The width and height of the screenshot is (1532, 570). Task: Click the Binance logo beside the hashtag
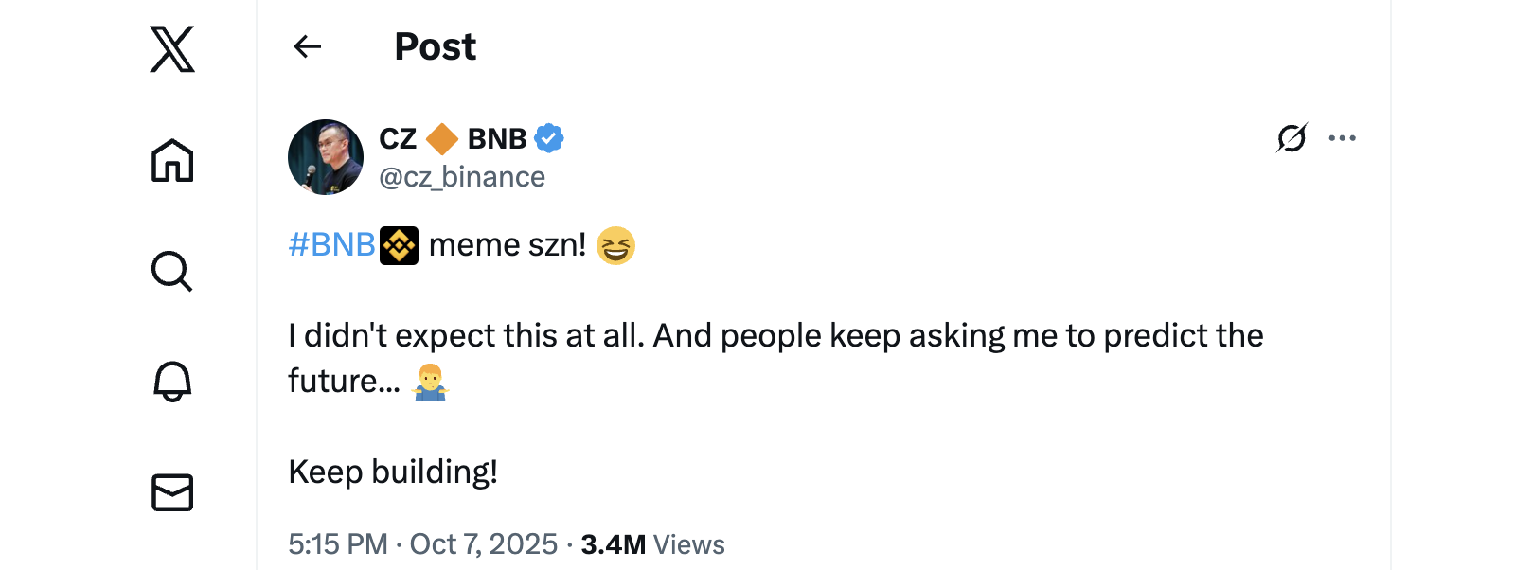399,245
